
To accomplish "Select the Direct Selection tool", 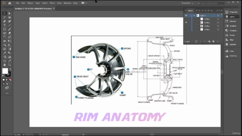I will tap(9, 14).
